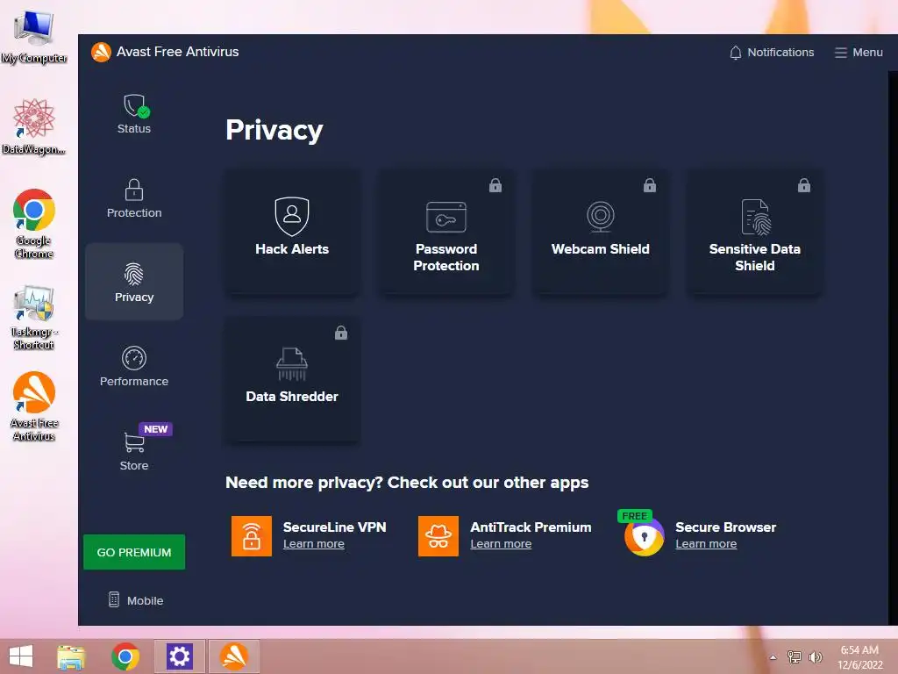Open File Explorer from taskbar

[x=71, y=656]
